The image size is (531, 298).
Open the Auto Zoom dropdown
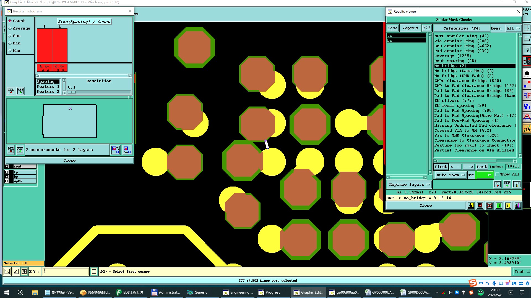451,175
